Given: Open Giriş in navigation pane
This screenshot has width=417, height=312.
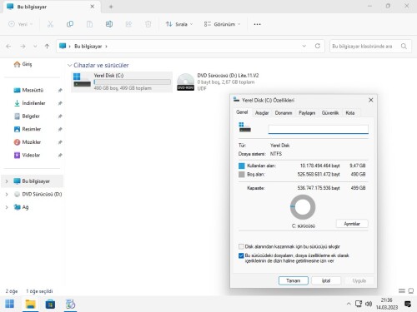Looking at the screenshot, I should [x=23, y=64].
